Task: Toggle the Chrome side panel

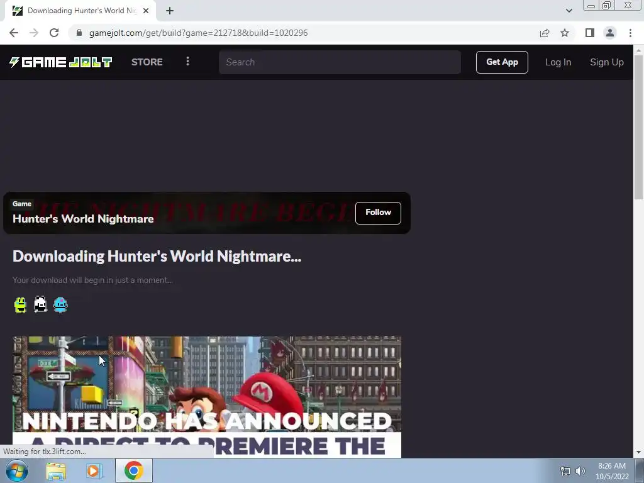Action: point(590,33)
